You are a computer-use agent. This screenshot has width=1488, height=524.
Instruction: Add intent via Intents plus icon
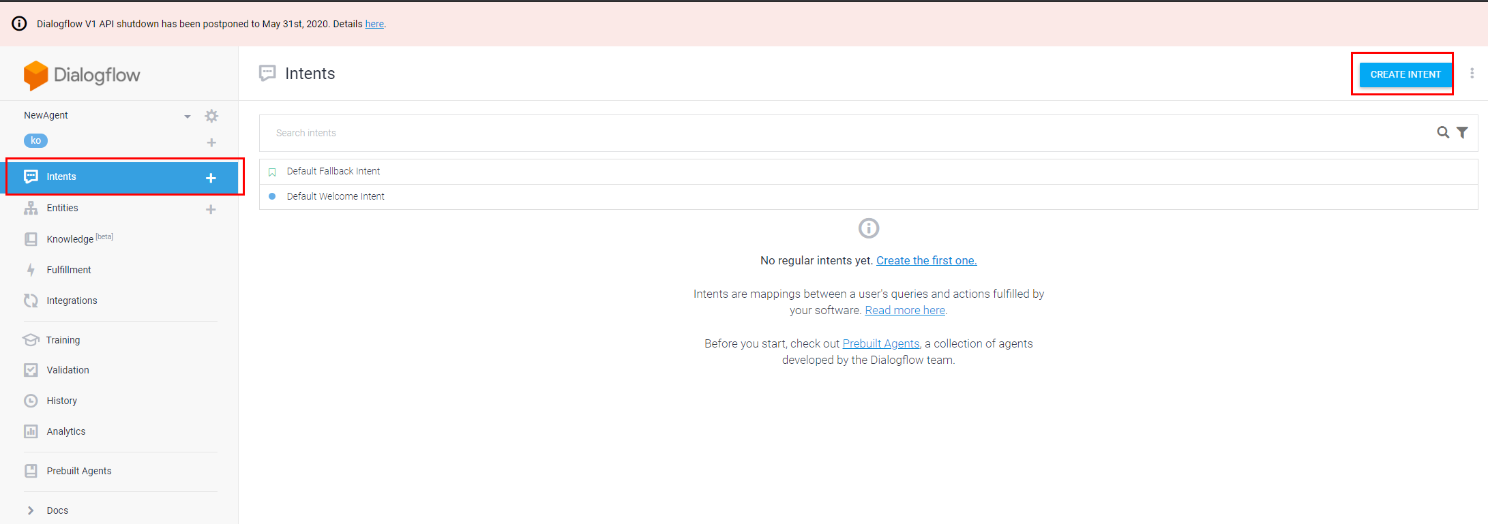pyautogui.click(x=211, y=178)
